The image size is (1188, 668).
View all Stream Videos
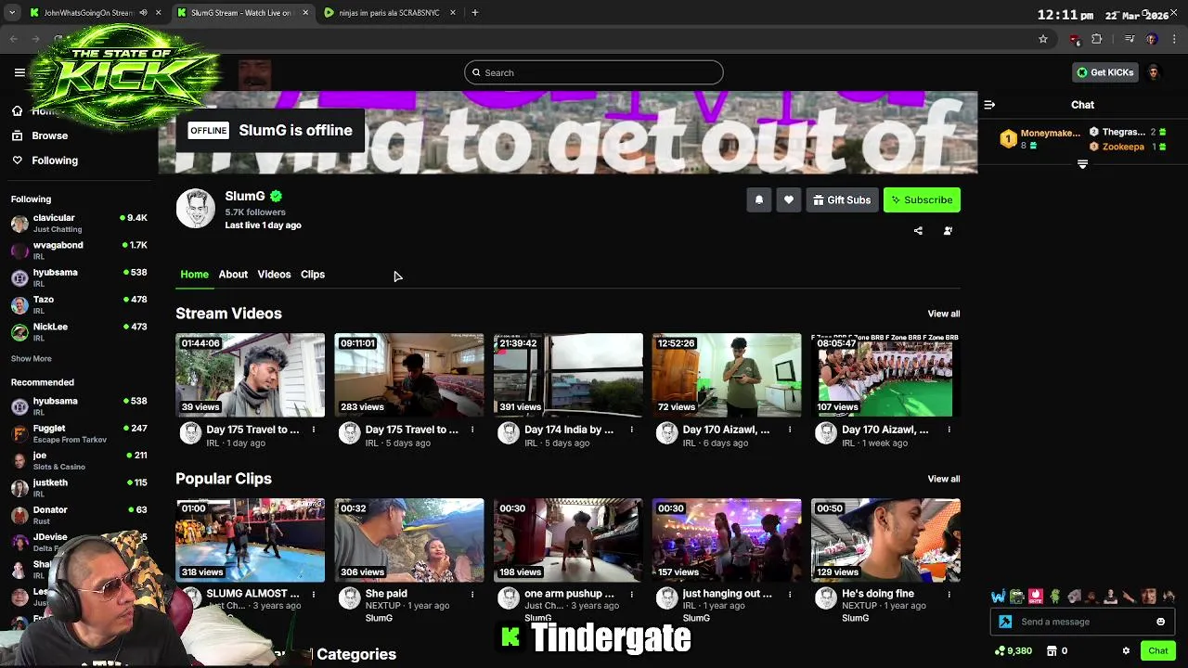tap(943, 314)
